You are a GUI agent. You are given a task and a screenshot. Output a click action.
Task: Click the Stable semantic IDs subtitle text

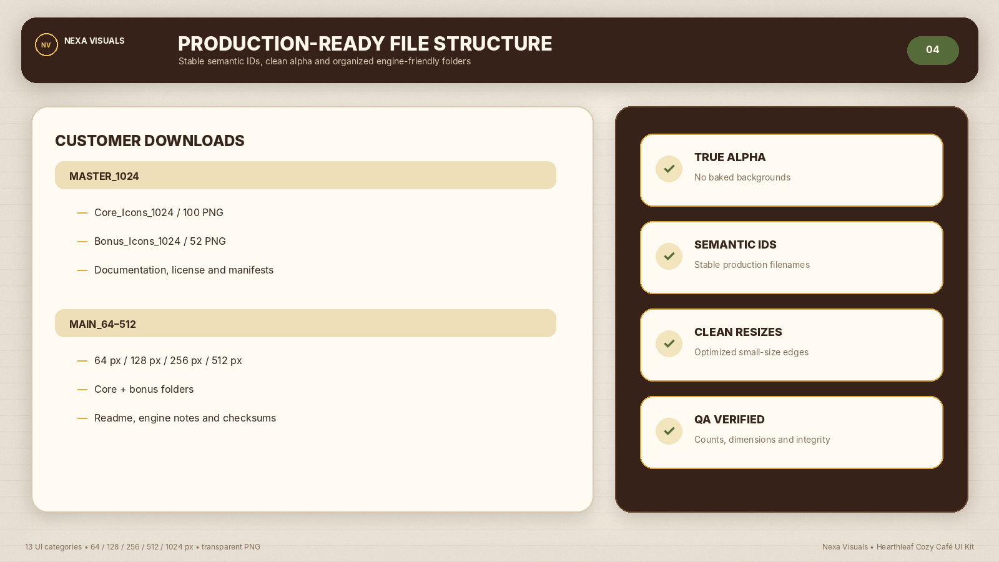click(x=325, y=61)
